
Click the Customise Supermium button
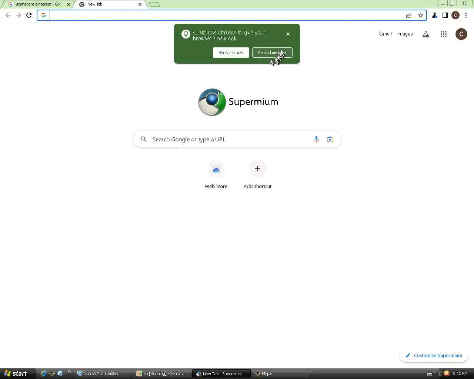[434, 355]
